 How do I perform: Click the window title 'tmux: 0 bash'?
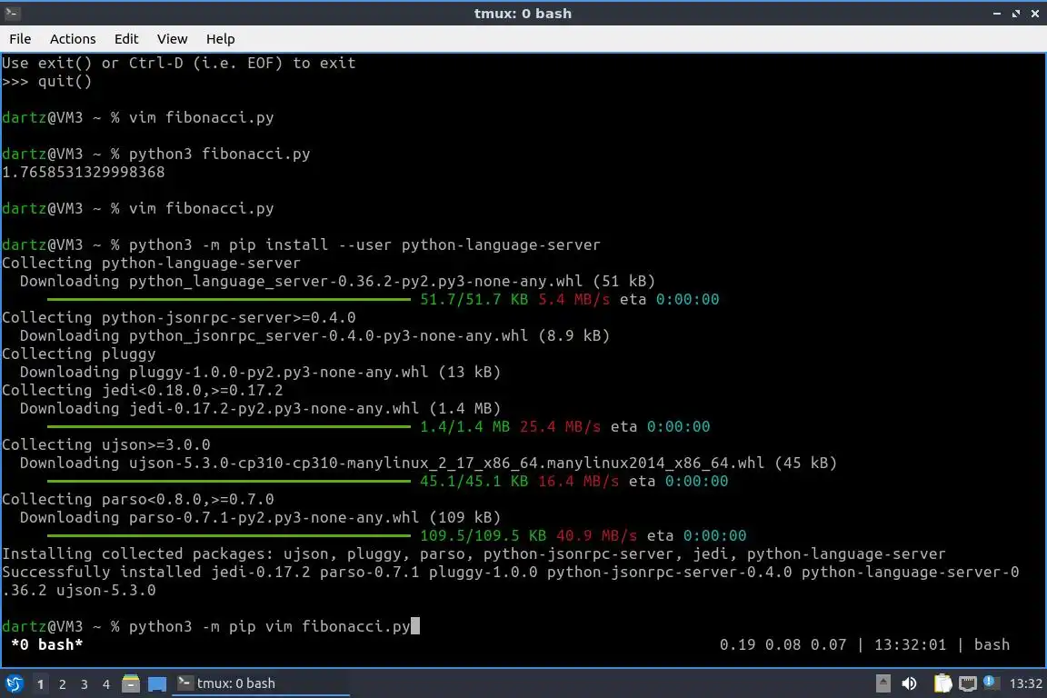(x=523, y=14)
